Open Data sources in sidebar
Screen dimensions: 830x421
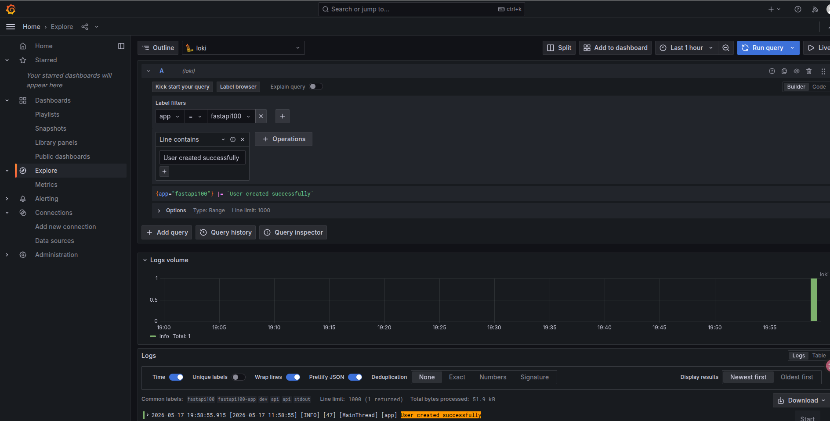coord(54,241)
